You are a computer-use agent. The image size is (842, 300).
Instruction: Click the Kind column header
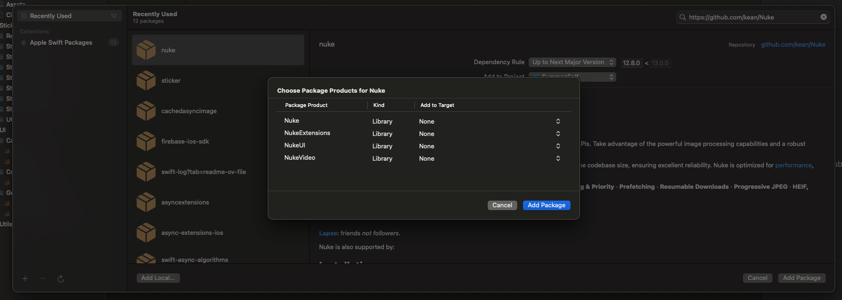click(x=379, y=105)
